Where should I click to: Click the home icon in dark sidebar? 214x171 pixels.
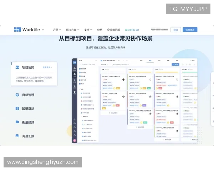pyautogui.click(x=75, y=69)
